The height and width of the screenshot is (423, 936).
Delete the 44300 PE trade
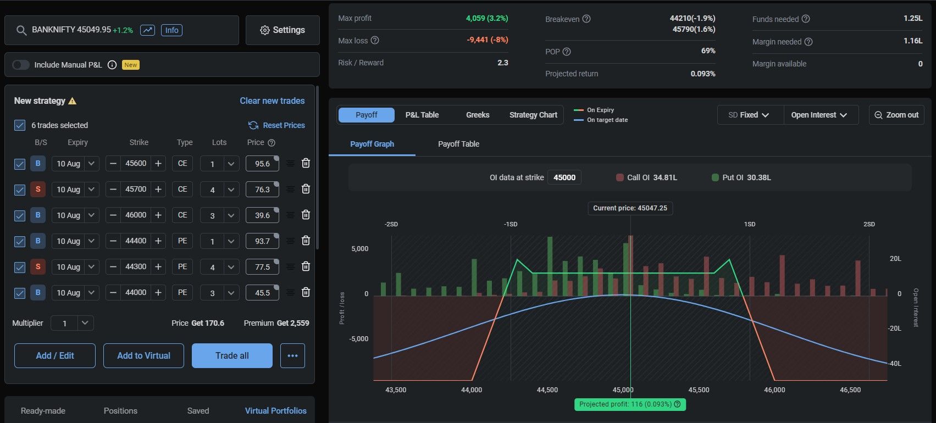click(x=306, y=266)
